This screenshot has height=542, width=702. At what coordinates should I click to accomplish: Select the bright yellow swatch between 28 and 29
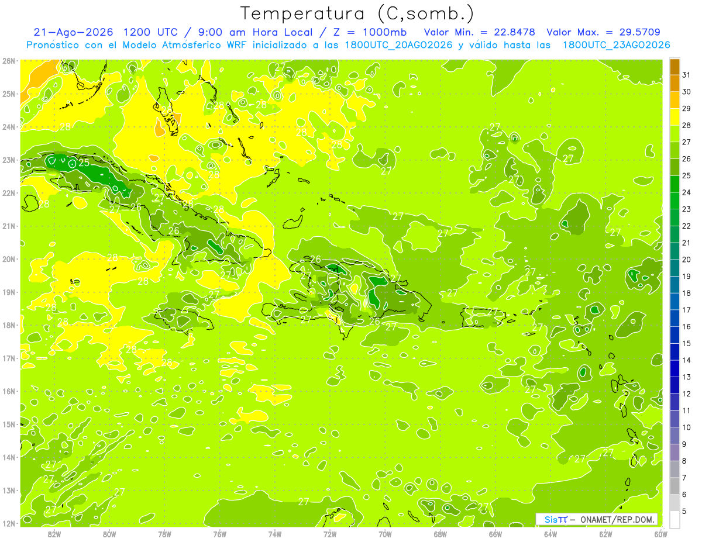[675, 117]
